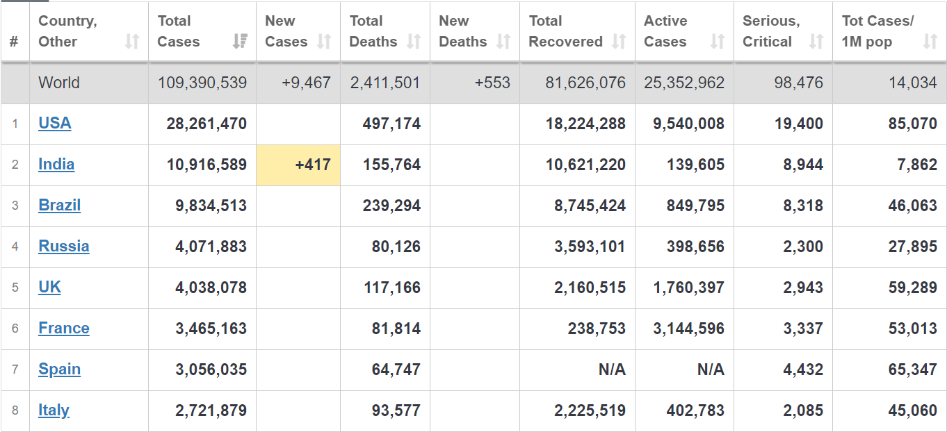Viewport: 947px width, 432px height.
Task: Open the Russia country link
Action: click(64, 247)
